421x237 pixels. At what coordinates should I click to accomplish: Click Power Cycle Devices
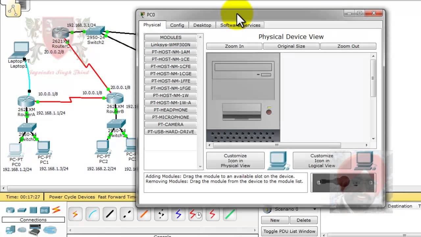[72, 197]
